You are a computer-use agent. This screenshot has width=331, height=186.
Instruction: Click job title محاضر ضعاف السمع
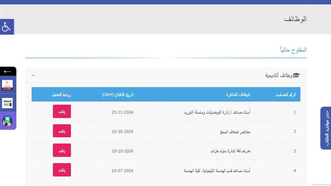235,132
